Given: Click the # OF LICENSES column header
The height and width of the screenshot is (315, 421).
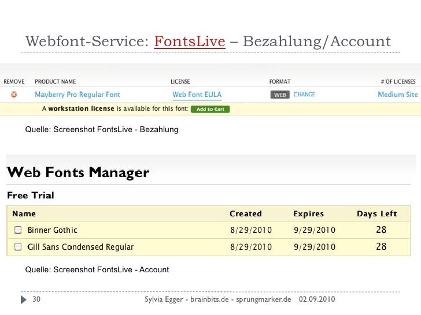Looking at the screenshot, I should pos(398,81).
